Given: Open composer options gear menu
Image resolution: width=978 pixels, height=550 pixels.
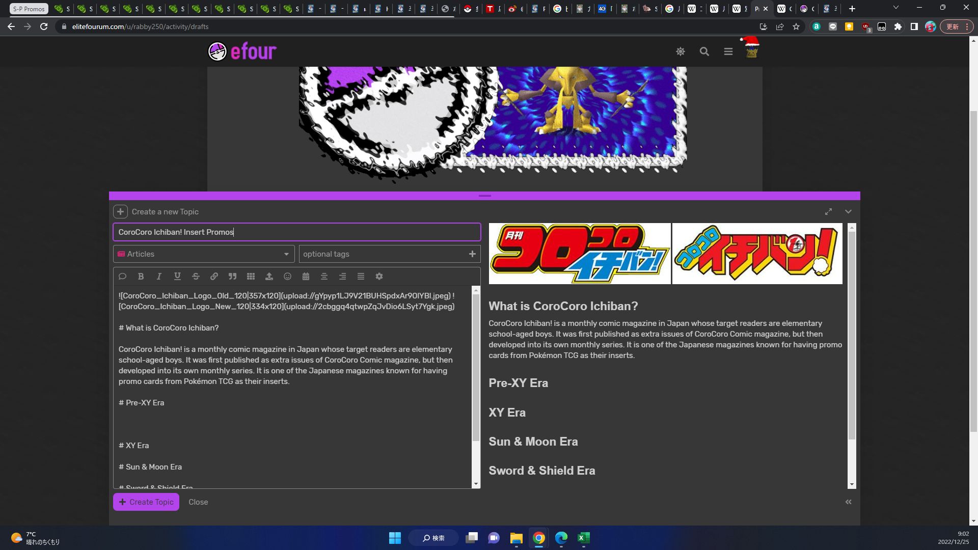Looking at the screenshot, I should (x=379, y=277).
